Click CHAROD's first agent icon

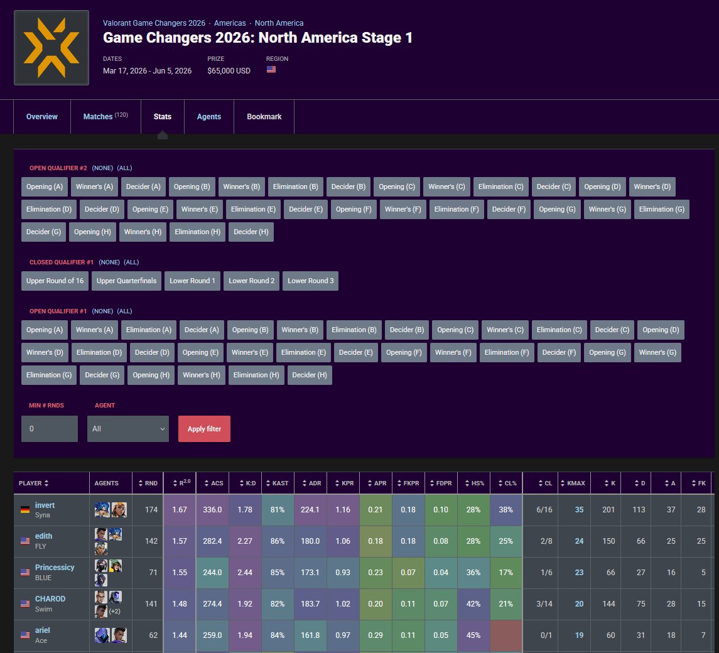point(101,596)
